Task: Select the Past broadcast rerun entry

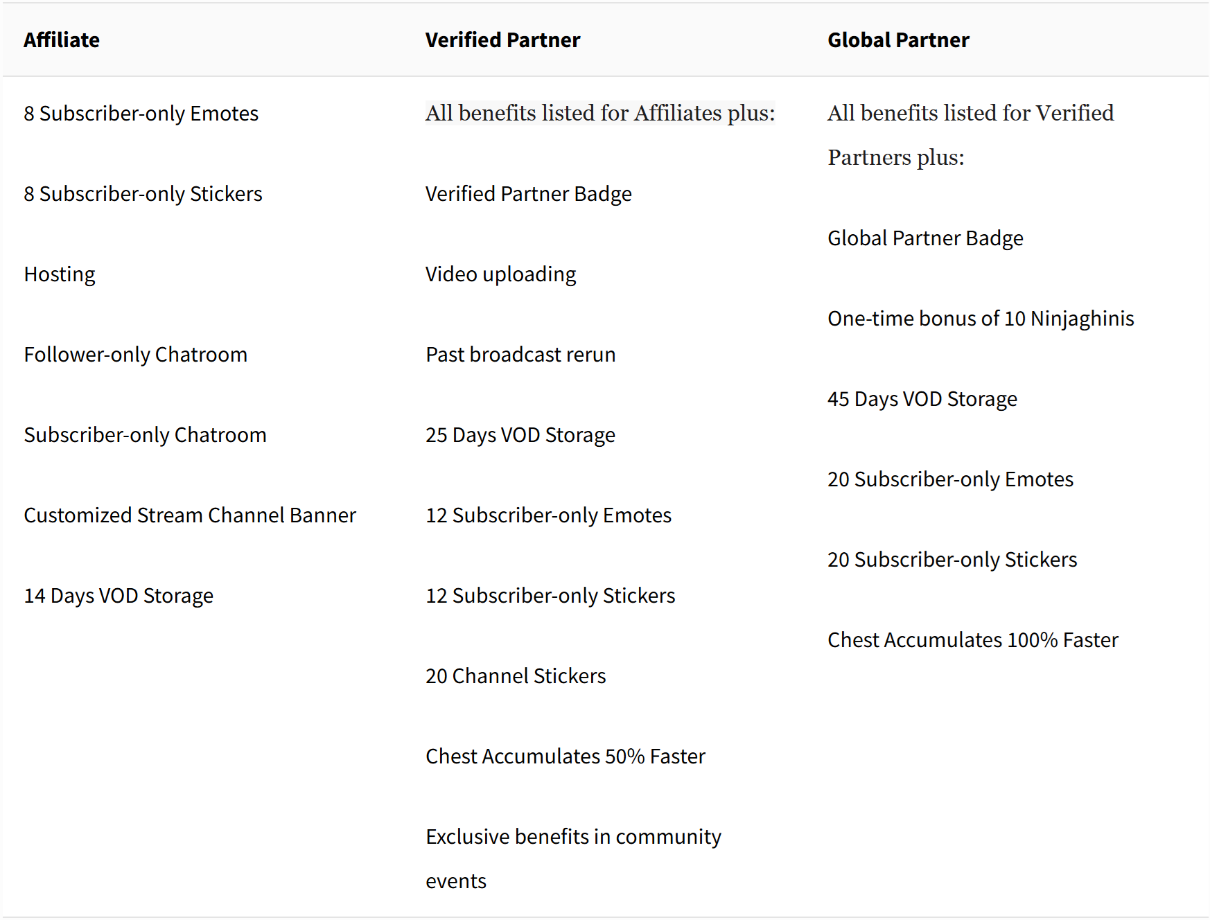Action: pos(520,355)
